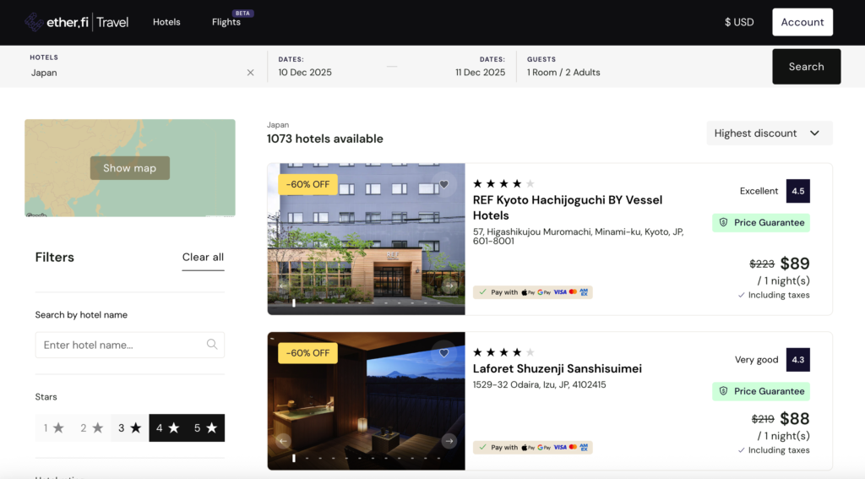The image size is (865, 479).
Task: Toggle the 5 star filter
Action: point(205,428)
